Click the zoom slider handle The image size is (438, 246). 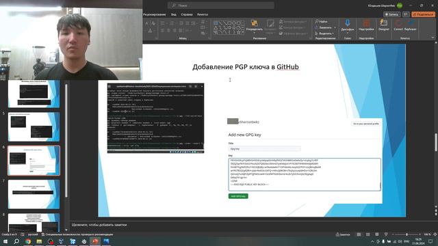(407, 234)
